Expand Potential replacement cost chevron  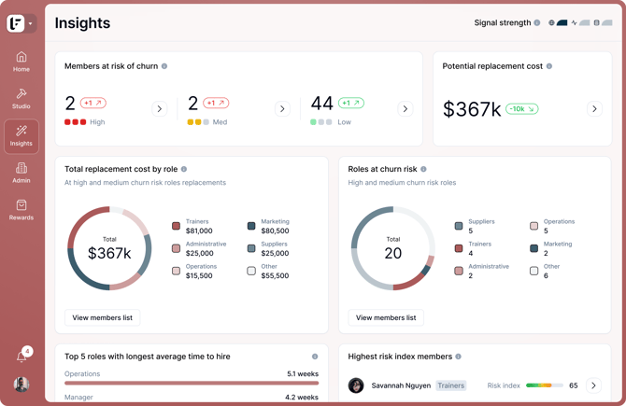coord(594,109)
